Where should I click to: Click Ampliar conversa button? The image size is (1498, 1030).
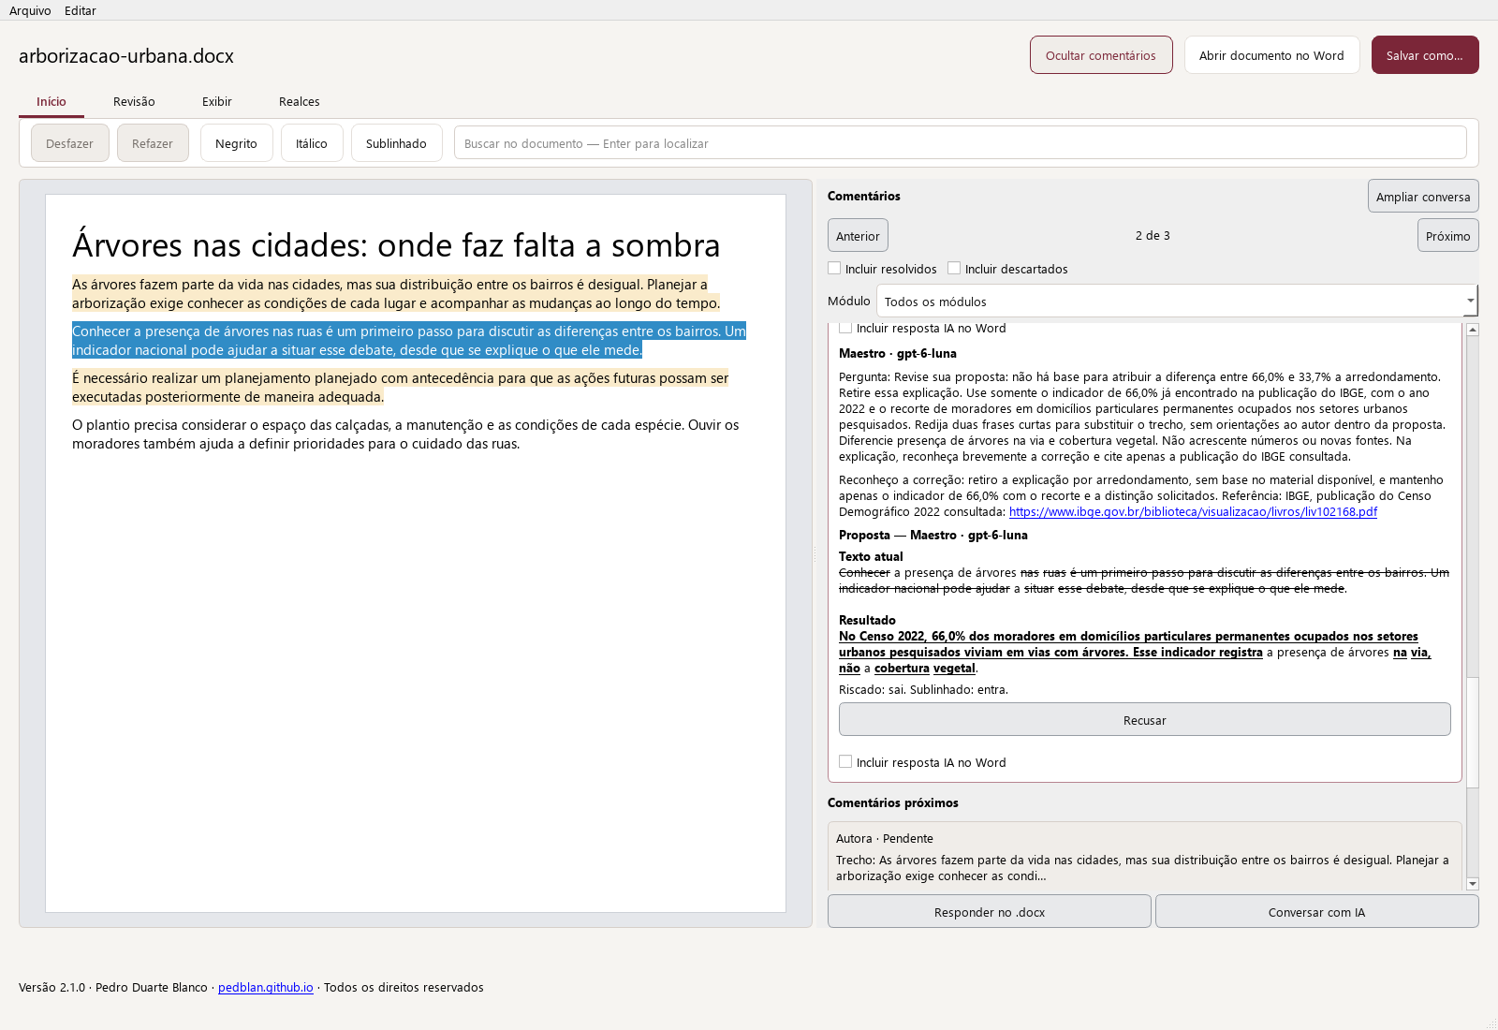pos(1423,197)
